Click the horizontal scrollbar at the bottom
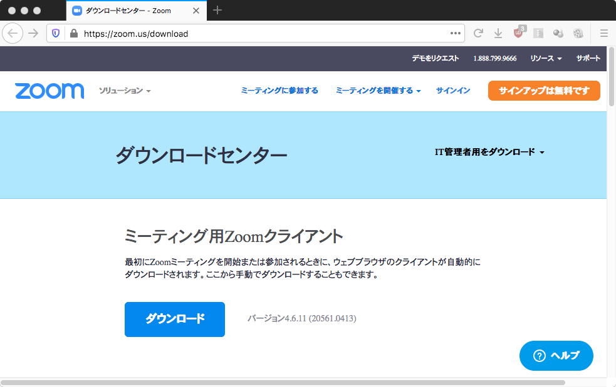This screenshot has width=616, height=387. [x=283, y=382]
